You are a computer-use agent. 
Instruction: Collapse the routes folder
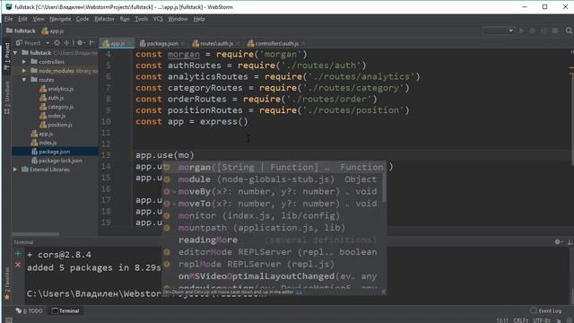[x=24, y=80]
